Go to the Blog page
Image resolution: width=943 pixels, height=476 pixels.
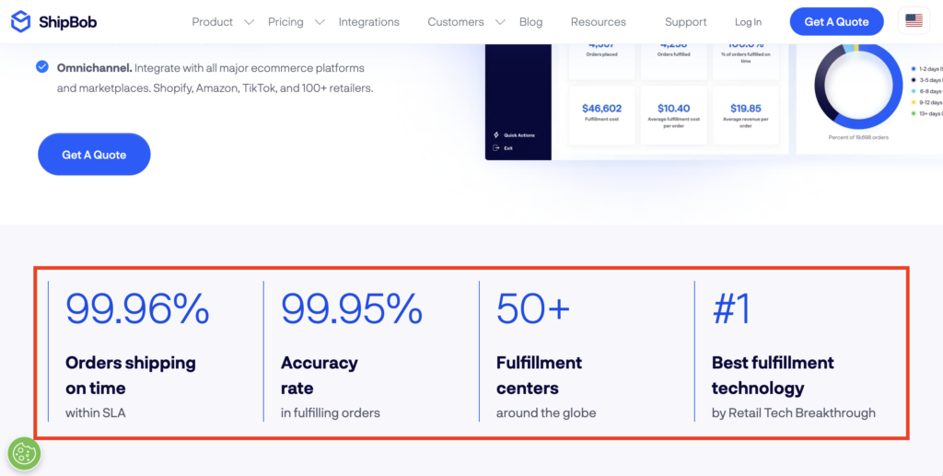coord(530,22)
